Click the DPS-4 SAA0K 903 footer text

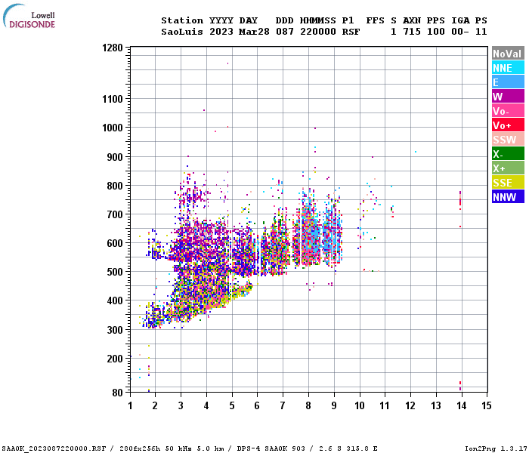click(271, 448)
